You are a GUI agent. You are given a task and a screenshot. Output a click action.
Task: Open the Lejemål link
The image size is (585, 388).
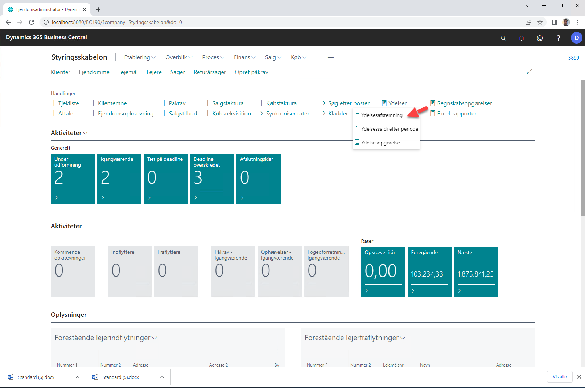[x=128, y=72]
